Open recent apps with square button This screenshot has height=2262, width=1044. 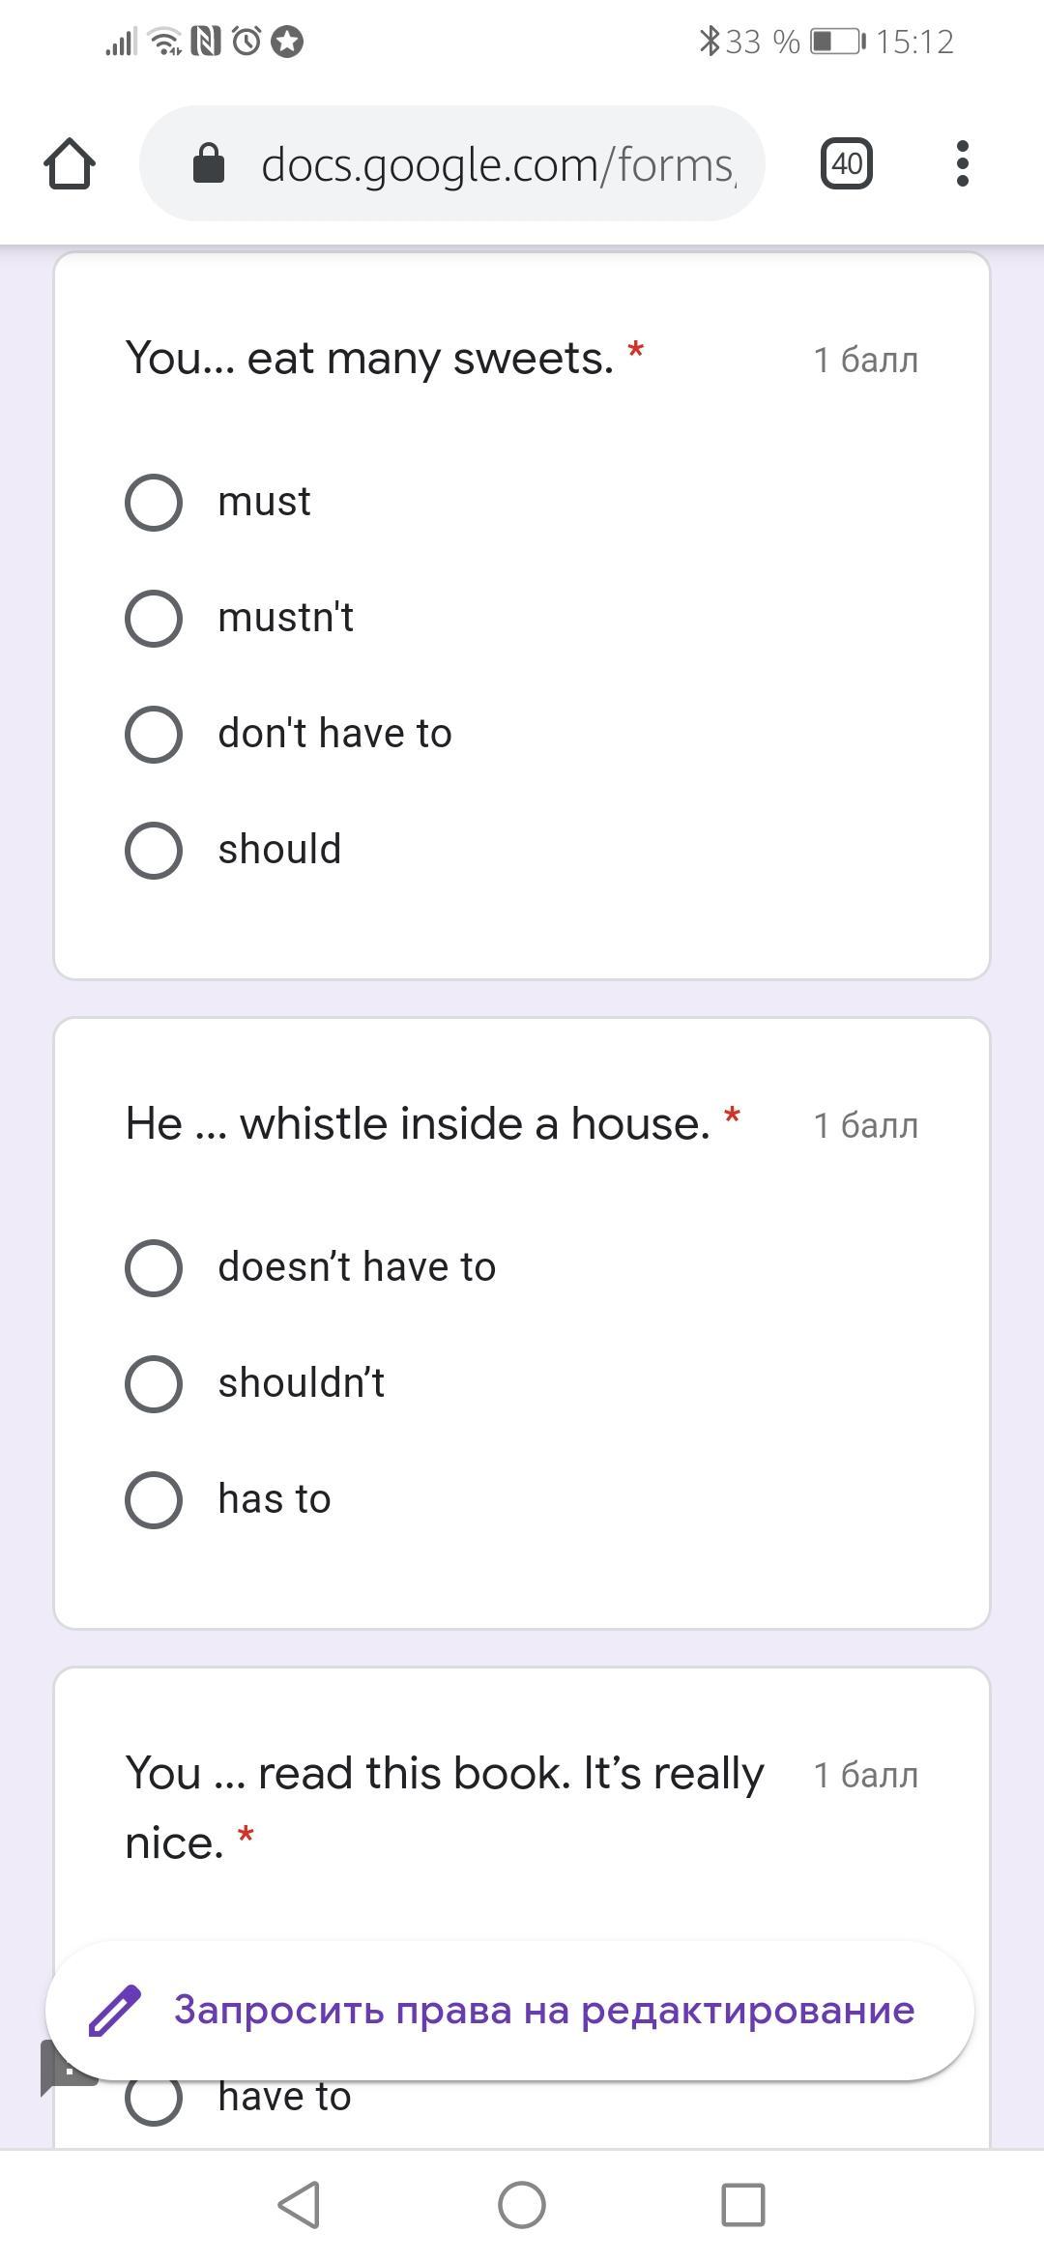pyautogui.click(x=743, y=2205)
